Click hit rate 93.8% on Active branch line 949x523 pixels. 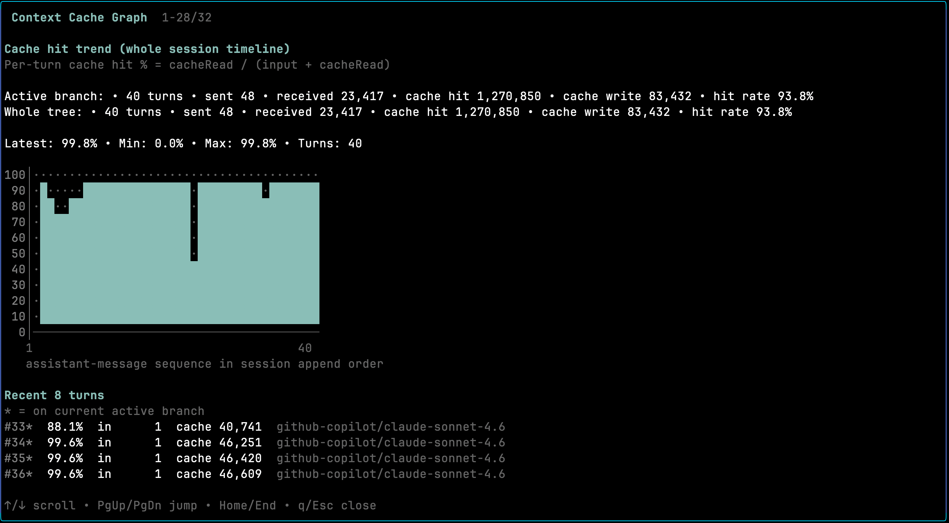coord(763,96)
